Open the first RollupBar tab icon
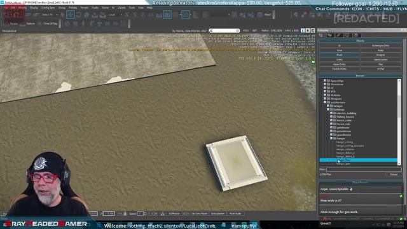The height and width of the screenshot is (229, 407). click(321, 35)
